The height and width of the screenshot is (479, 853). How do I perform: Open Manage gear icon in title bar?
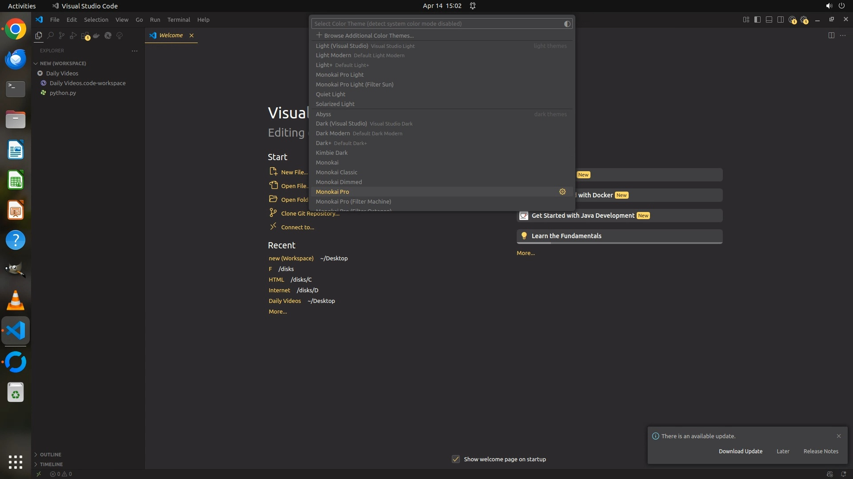[x=804, y=20]
